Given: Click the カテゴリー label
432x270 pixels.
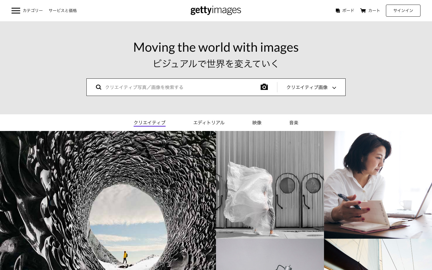Looking at the screenshot, I should pos(33,11).
